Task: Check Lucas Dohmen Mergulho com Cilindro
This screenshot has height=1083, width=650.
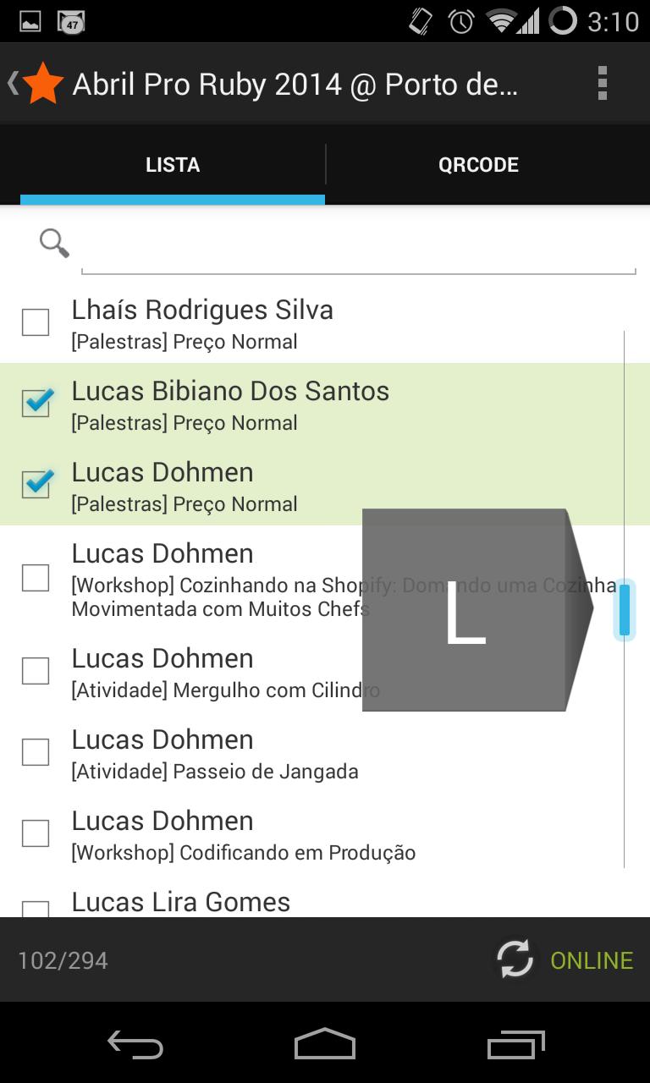Action: tap(36, 671)
